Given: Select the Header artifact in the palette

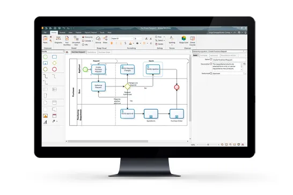Looking at the screenshot, I should (54, 116).
